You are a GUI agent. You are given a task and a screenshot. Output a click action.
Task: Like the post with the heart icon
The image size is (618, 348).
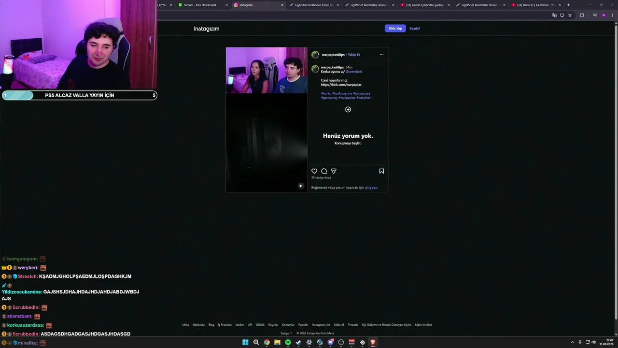pyautogui.click(x=314, y=171)
